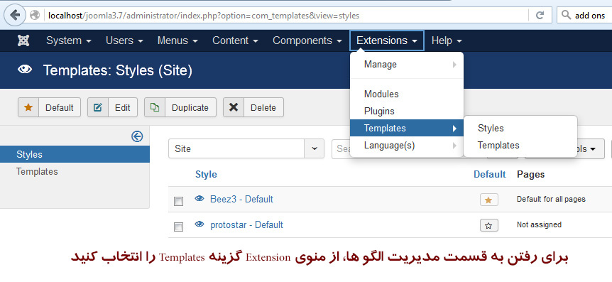Toggle default star for Beez3
This screenshot has width=612, height=282.
(488, 200)
